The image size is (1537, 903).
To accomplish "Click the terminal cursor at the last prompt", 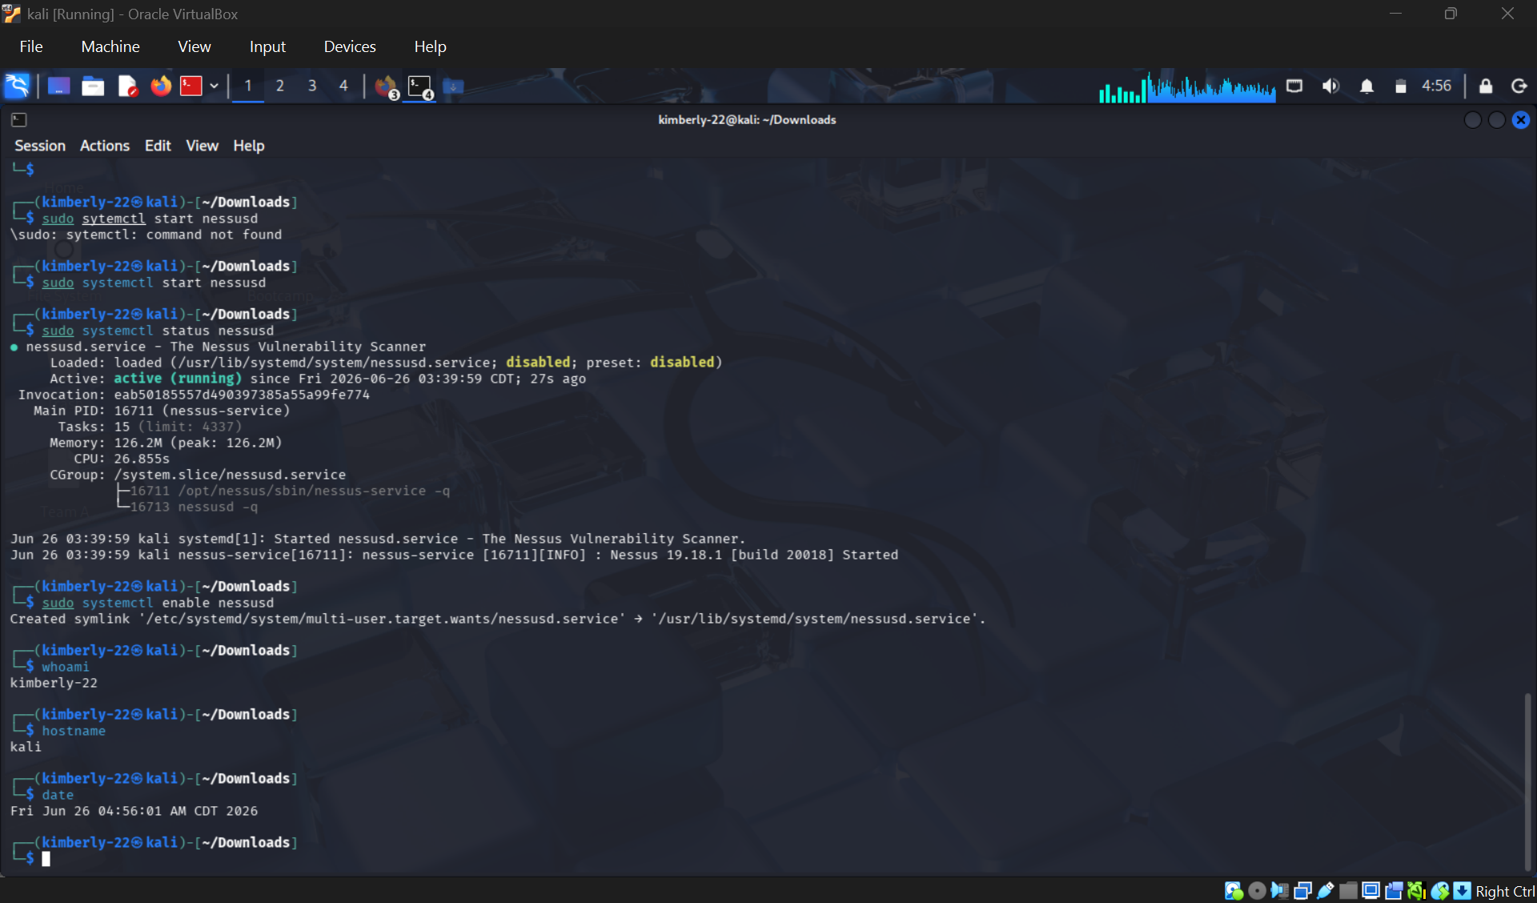I will (x=46, y=859).
